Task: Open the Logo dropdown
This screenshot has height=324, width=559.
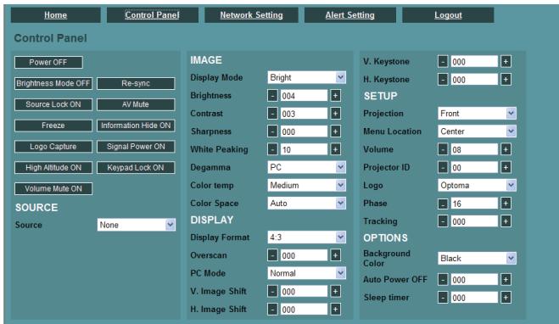Action: 477,185
